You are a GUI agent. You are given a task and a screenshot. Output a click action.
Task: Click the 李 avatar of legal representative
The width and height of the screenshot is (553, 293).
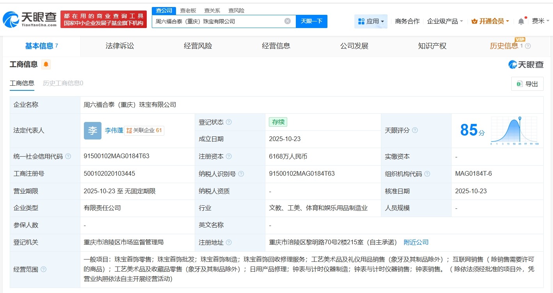point(92,131)
